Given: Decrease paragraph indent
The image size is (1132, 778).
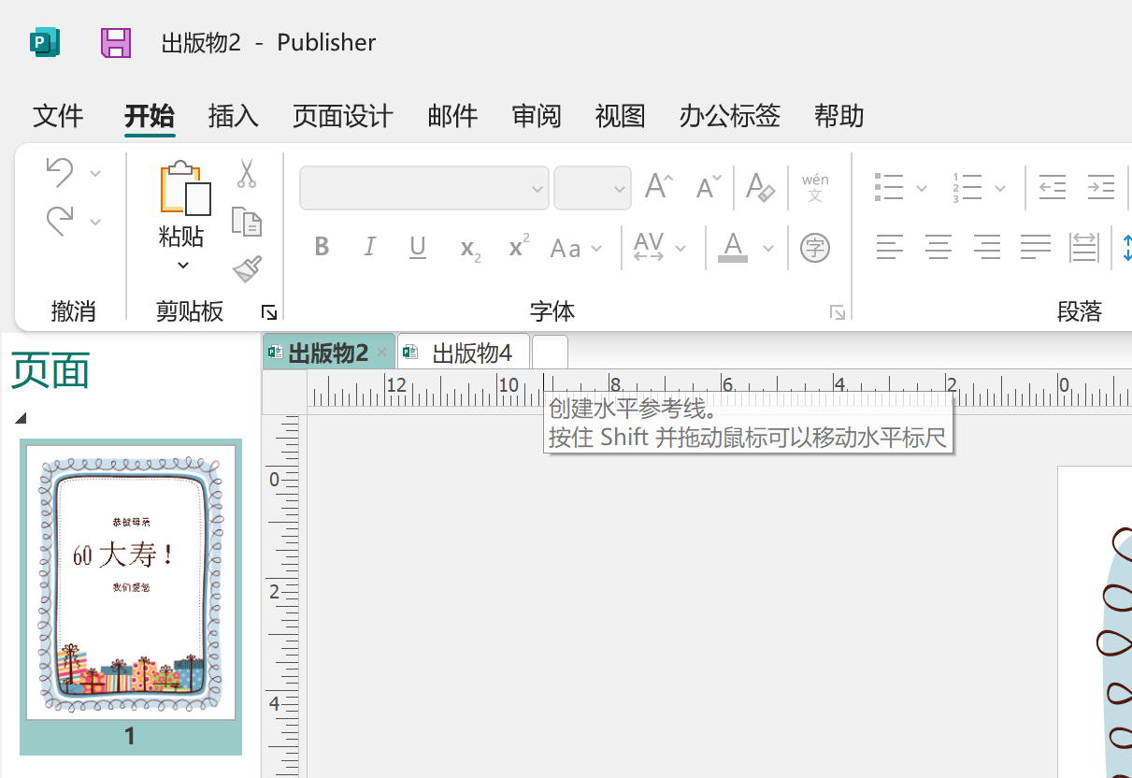Looking at the screenshot, I should click(x=1053, y=187).
